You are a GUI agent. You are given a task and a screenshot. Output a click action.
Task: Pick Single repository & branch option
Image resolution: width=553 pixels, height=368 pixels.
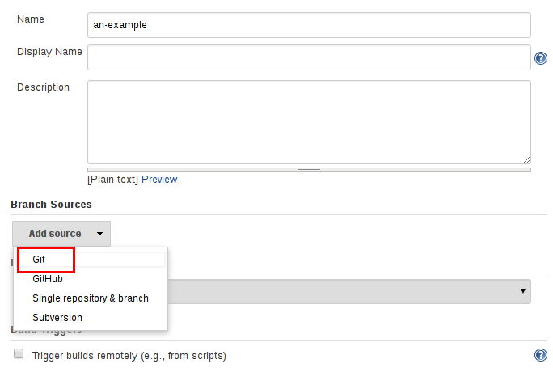(91, 298)
